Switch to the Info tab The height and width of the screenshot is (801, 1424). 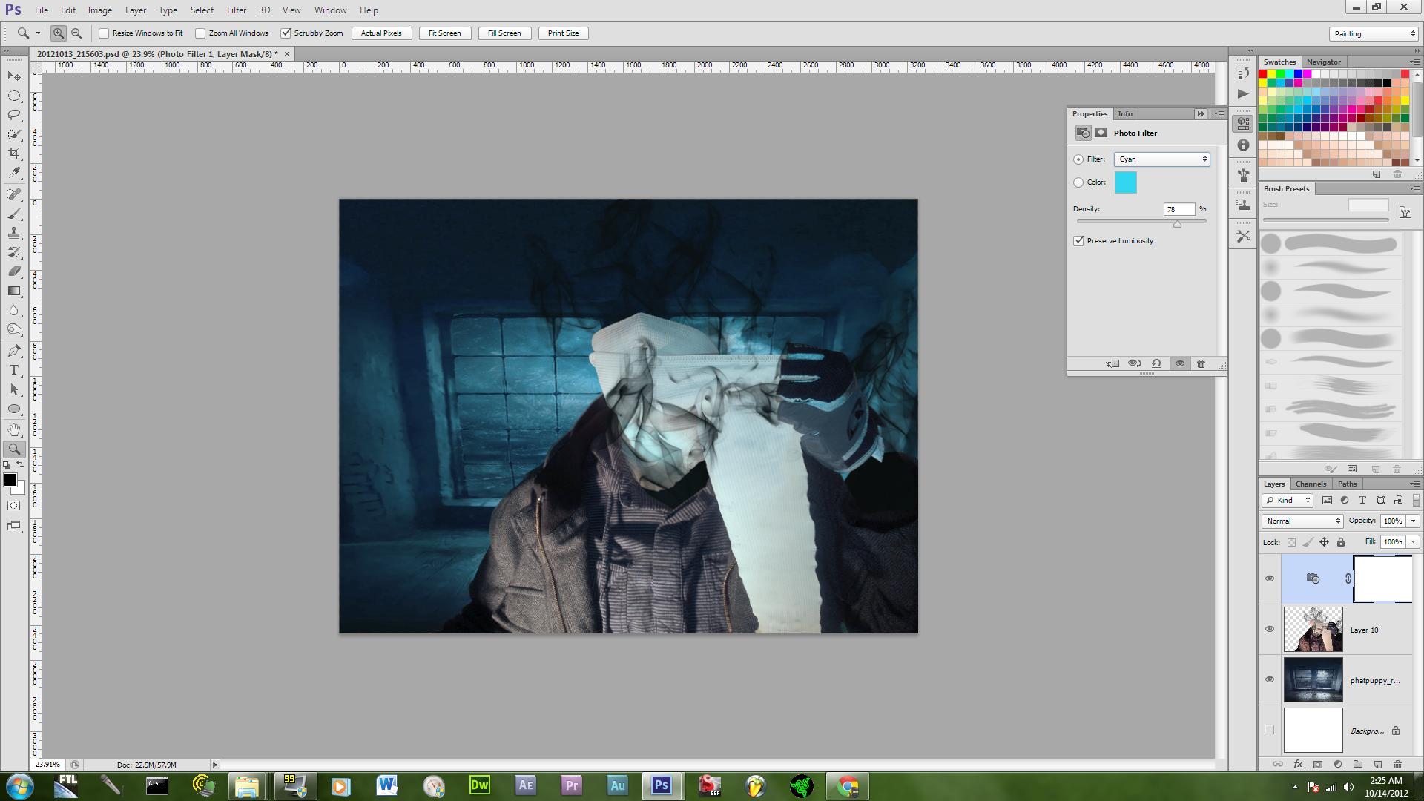point(1125,113)
